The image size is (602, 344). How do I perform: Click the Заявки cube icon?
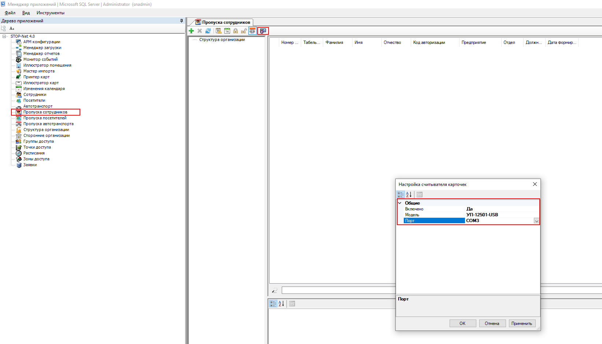pyautogui.click(x=19, y=165)
